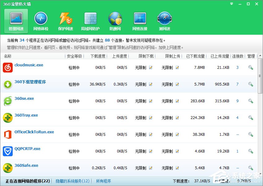
Task: Open the main menu dropdown arrow
Action: pos(231,4)
